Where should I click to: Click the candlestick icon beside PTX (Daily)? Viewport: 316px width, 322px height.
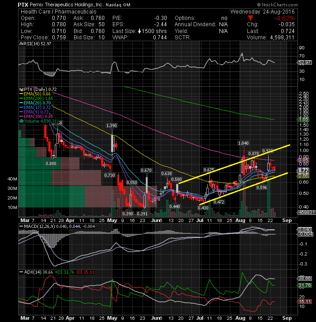pyautogui.click(x=21, y=90)
